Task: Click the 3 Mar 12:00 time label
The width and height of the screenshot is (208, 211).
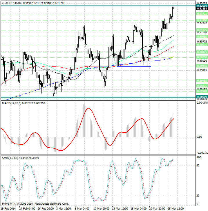Action: coord(64,209)
